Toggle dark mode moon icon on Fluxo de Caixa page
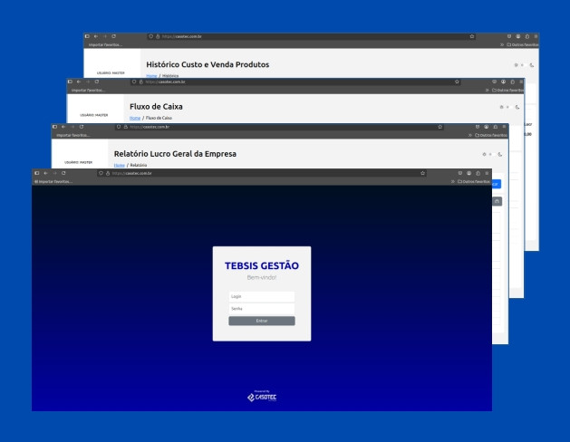This screenshot has width=570, height=442. coord(517,108)
